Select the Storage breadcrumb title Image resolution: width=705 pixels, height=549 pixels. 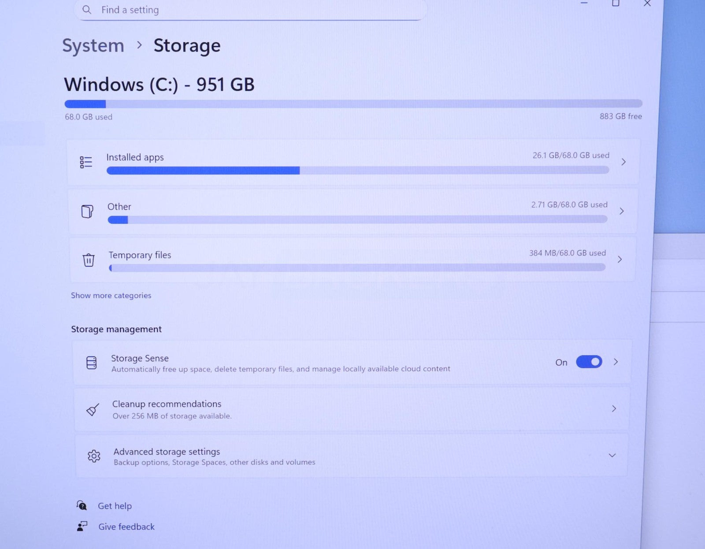click(187, 45)
